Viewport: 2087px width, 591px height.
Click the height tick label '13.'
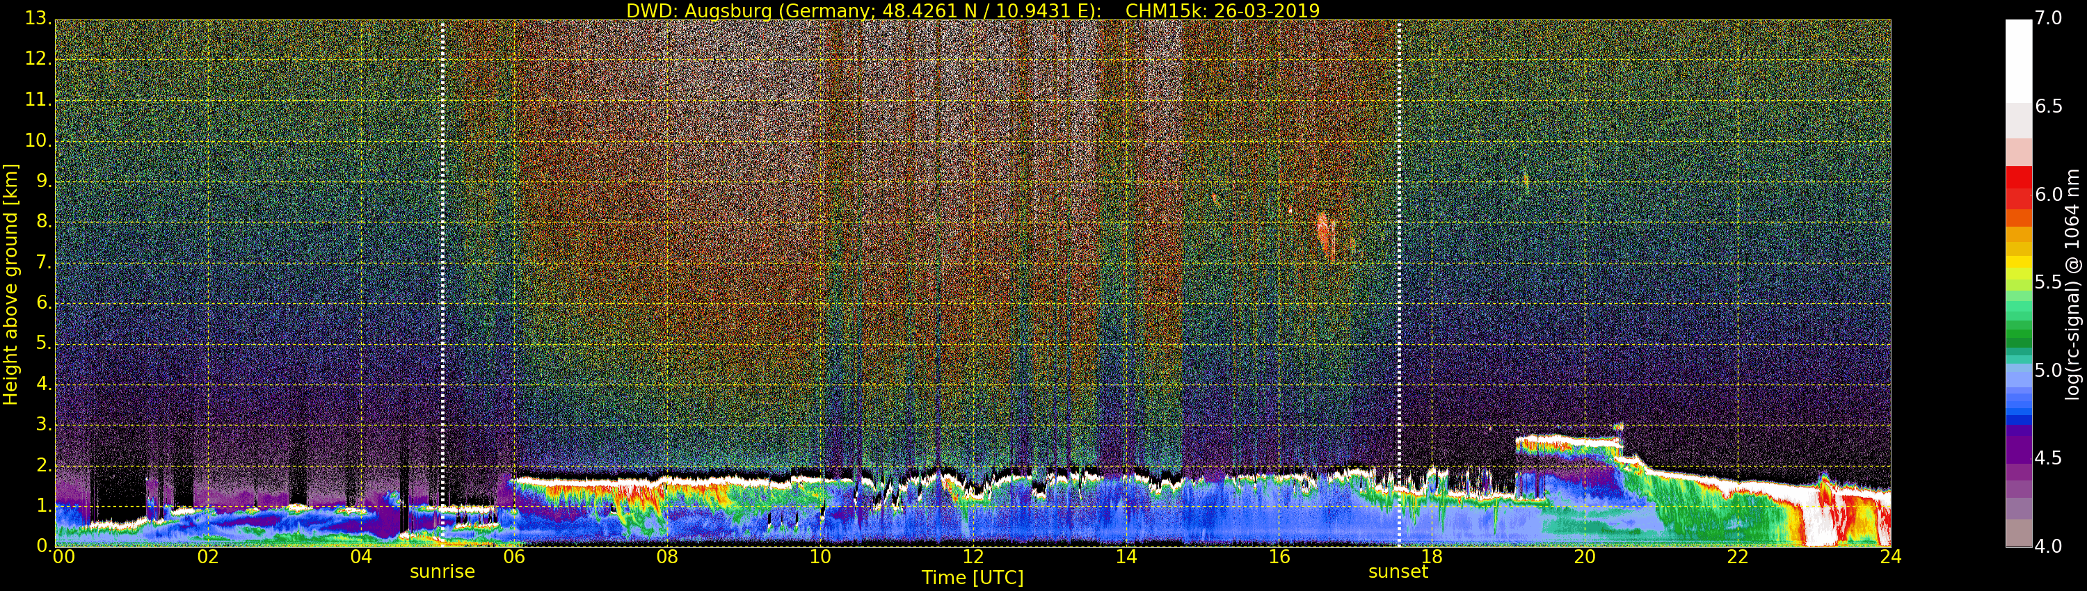pyautogui.click(x=38, y=18)
